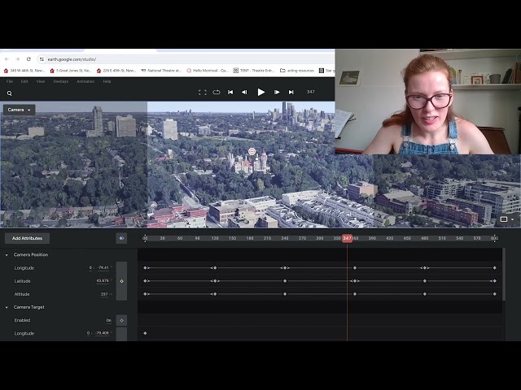Open the 226 E 49th St bookmark
Image resolution: width=521 pixels, height=390 pixels.
116,71
